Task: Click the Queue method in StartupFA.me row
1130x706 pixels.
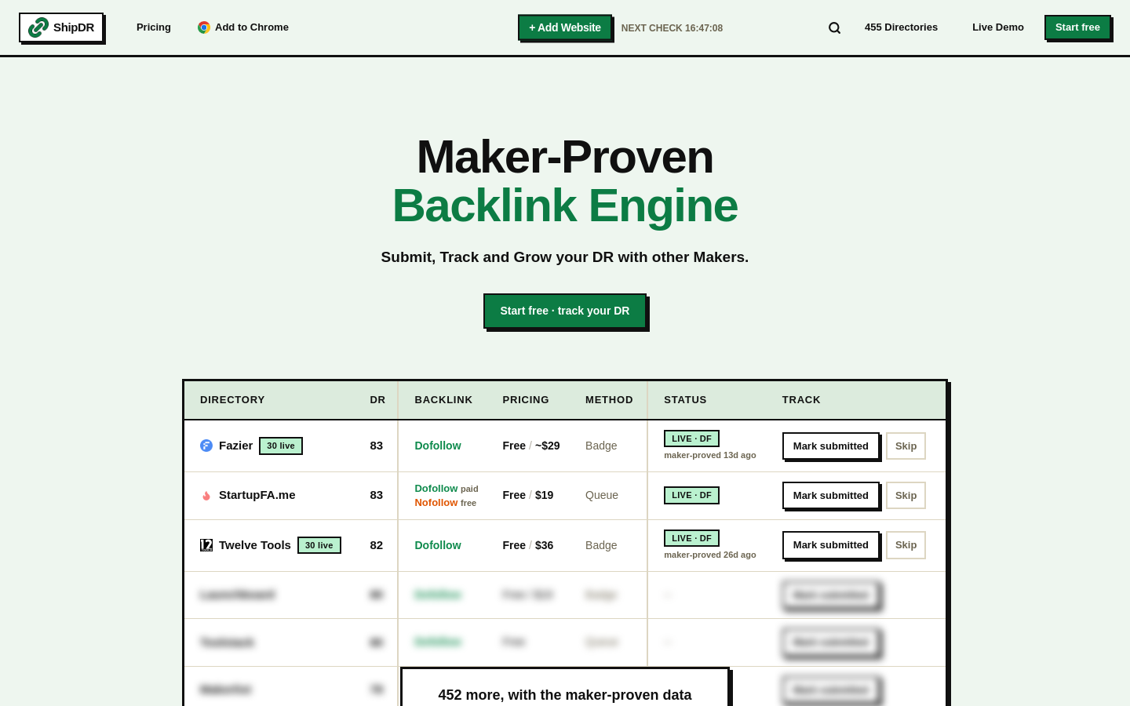Action: point(602,495)
